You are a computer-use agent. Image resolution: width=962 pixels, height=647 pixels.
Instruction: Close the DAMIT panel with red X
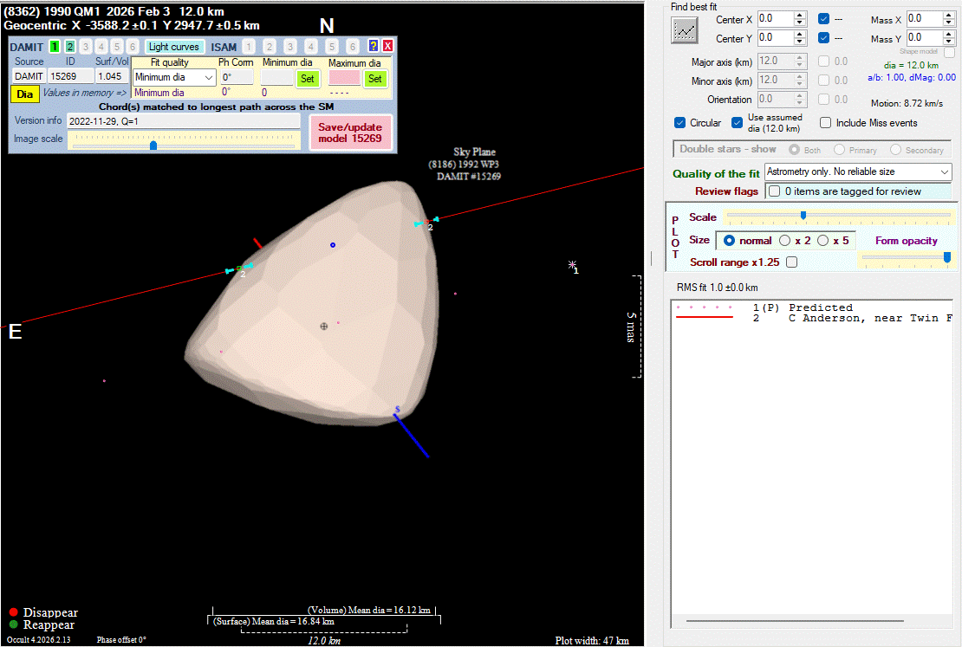[x=387, y=47]
